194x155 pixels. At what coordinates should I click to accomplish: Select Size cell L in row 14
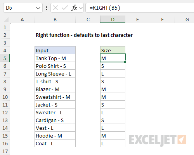coord(113,128)
